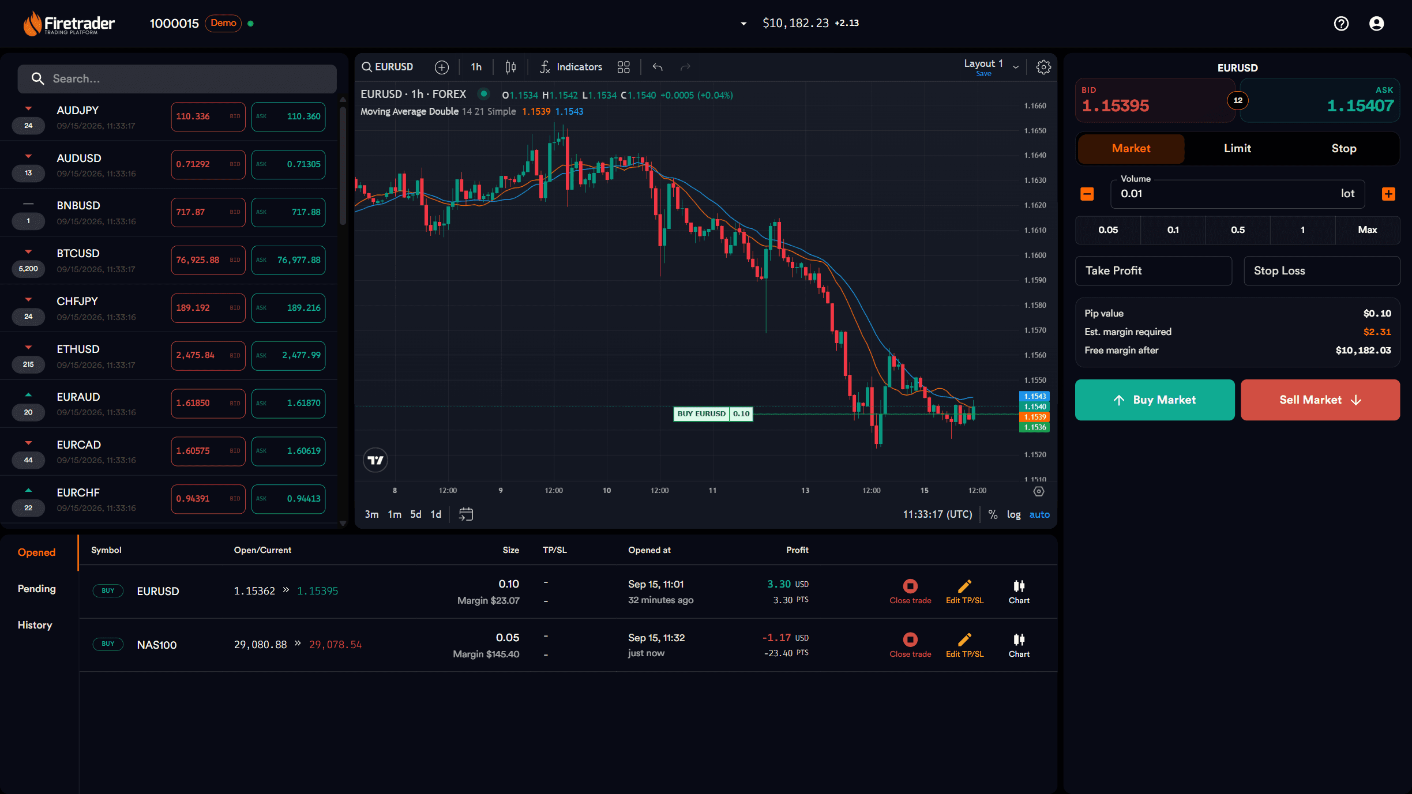Viewport: 1412px width, 794px height.
Task: Select BTCUSD in the watchlist
Action: [x=78, y=254]
